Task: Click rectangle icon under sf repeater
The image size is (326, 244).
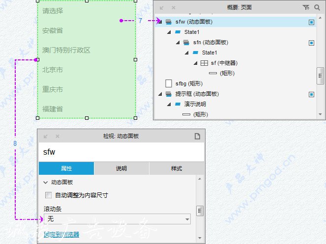Action: pyautogui.click(x=213, y=73)
